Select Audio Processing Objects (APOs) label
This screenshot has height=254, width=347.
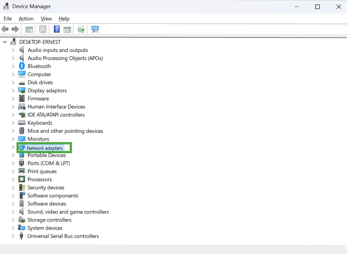coord(65,58)
